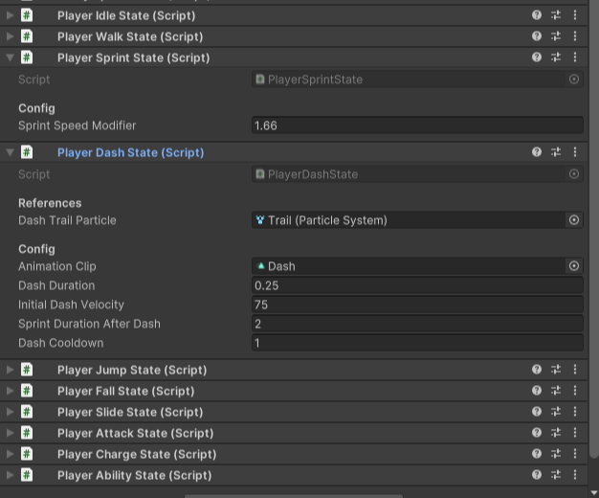Open help for Player Idle State script
This screenshot has width=599, height=498.
click(x=537, y=15)
